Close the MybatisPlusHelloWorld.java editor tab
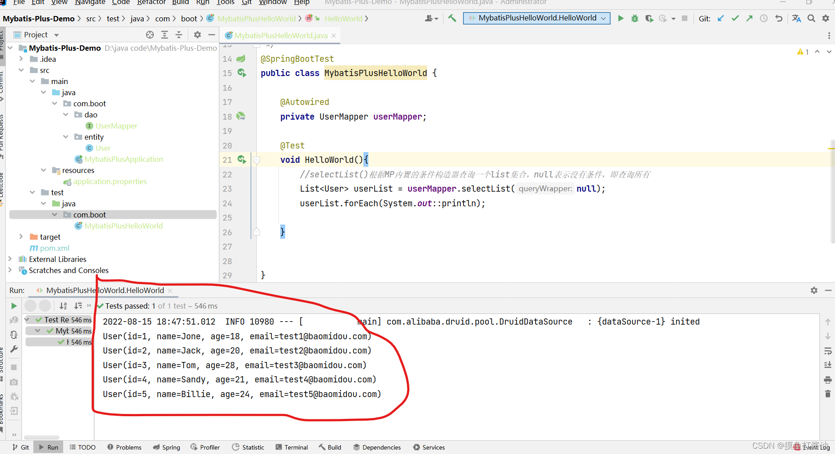 tap(334, 36)
